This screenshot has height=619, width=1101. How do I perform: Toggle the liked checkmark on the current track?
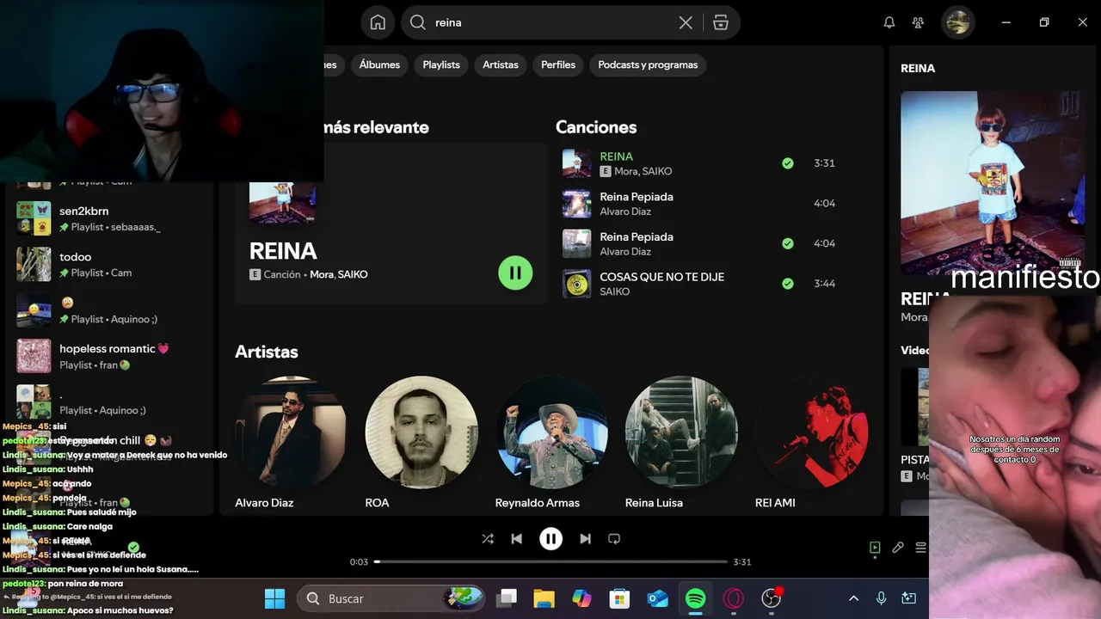(133, 548)
